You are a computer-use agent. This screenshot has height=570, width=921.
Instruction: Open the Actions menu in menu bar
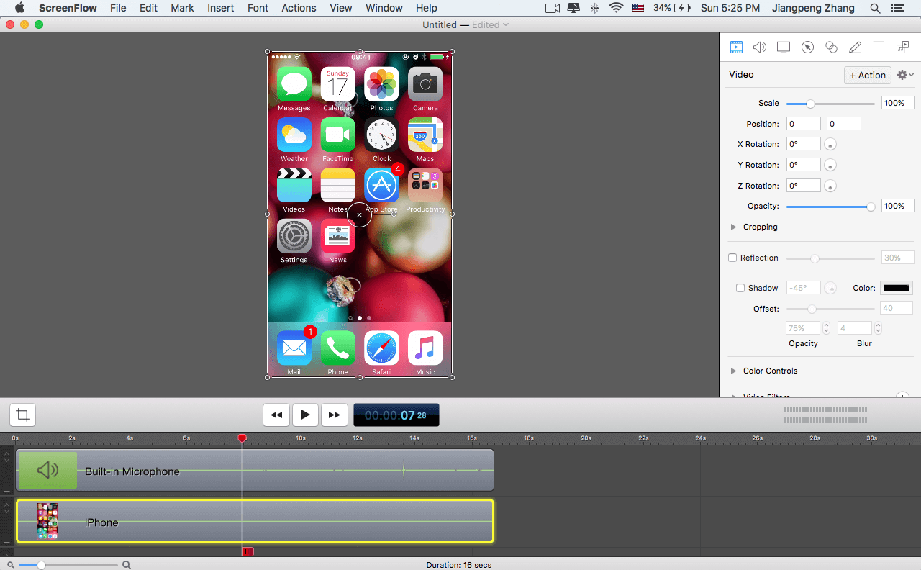[299, 8]
